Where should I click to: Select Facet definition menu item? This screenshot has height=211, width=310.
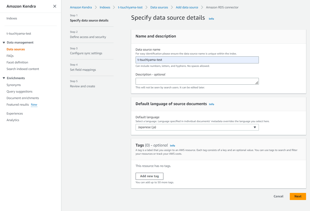[x=17, y=62]
